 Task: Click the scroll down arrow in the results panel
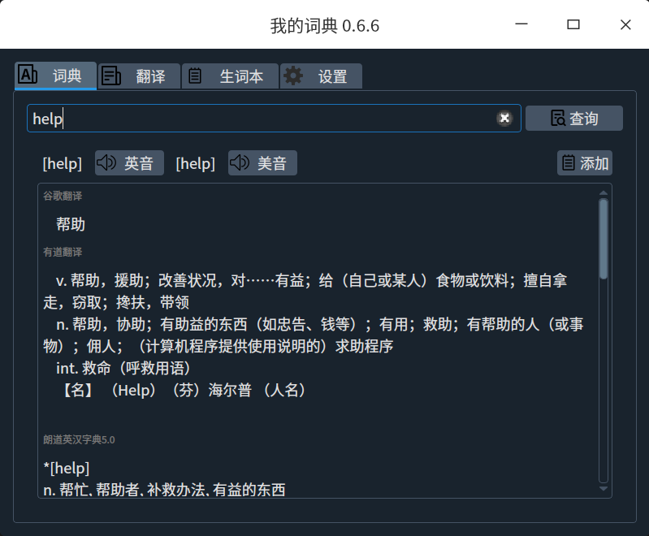pos(603,489)
